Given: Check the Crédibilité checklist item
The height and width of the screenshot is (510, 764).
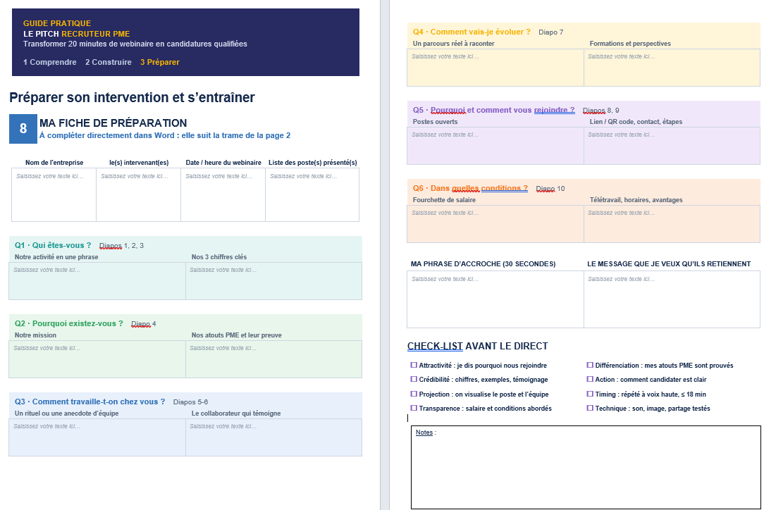Looking at the screenshot, I should (x=414, y=379).
